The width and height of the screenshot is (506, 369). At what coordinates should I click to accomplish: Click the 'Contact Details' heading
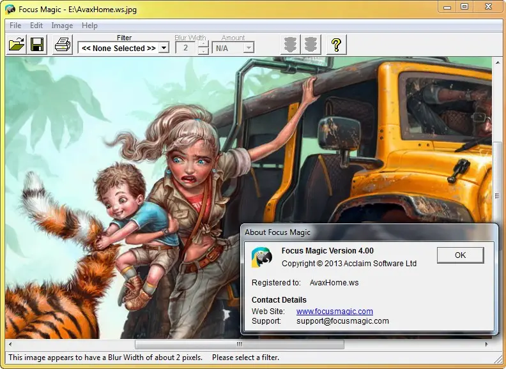click(279, 299)
